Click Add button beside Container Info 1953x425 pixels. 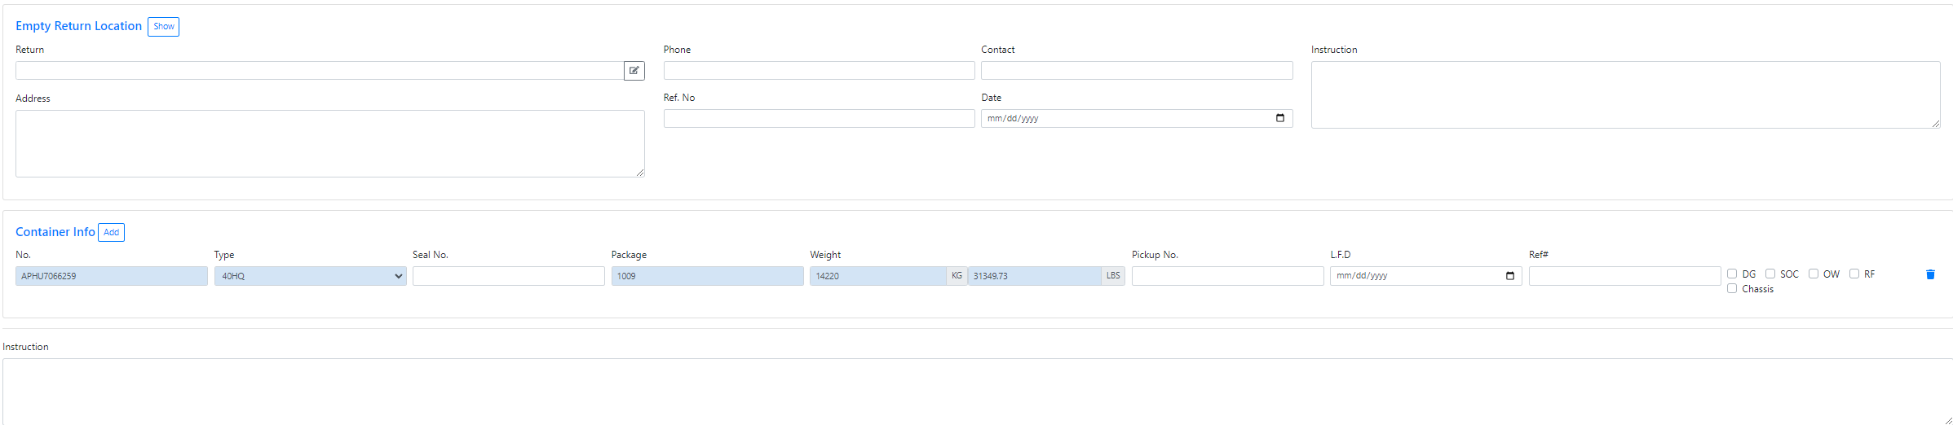point(111,232)
